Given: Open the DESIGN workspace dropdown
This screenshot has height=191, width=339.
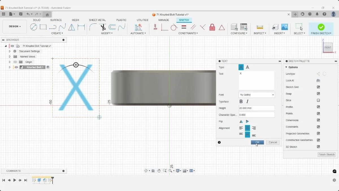Looking at the screenshot, I should coord(15,27).
